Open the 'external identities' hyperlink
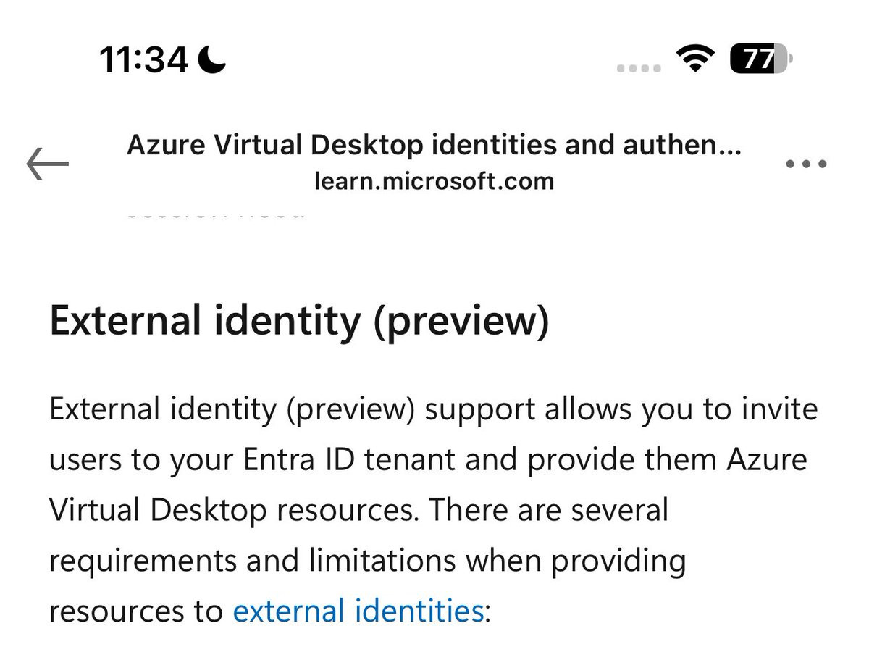The image size is (869, 652). [358, 611]
